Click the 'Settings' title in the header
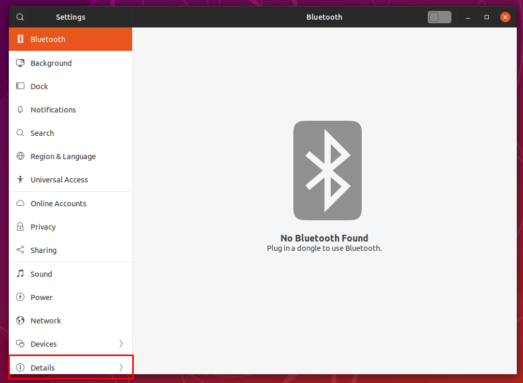This screenshot has width=523, height=383. (70, 17)
